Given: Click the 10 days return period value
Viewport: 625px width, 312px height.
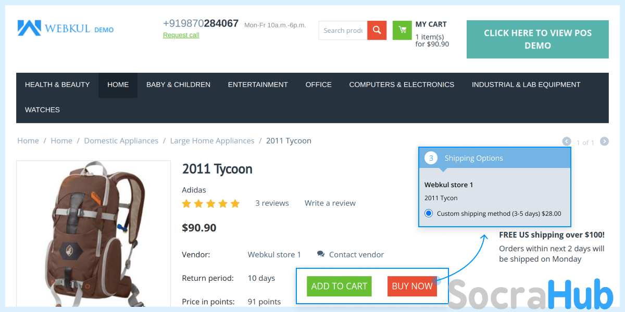Looking at the screenshot, I should 261,278.
